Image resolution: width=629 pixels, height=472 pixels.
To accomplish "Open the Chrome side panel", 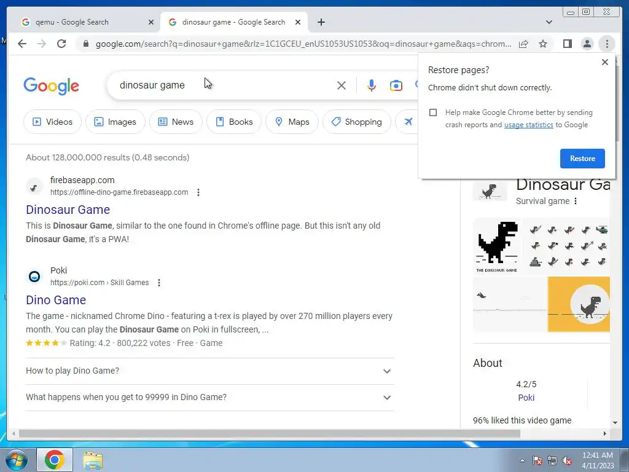I will (567, 44).
